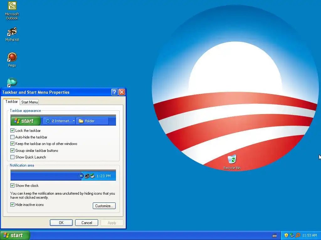The image size is (321, 240).
Task: Select the teal shortcut icon below Pego
Action: (12, 82)
